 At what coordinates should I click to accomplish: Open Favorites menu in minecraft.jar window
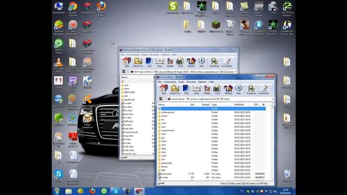point(191,82)
